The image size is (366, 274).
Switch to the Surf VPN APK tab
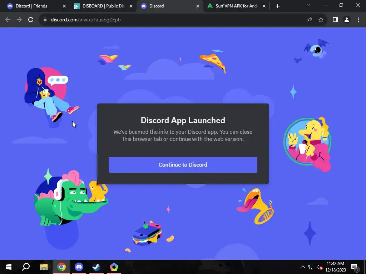point(237,6)
